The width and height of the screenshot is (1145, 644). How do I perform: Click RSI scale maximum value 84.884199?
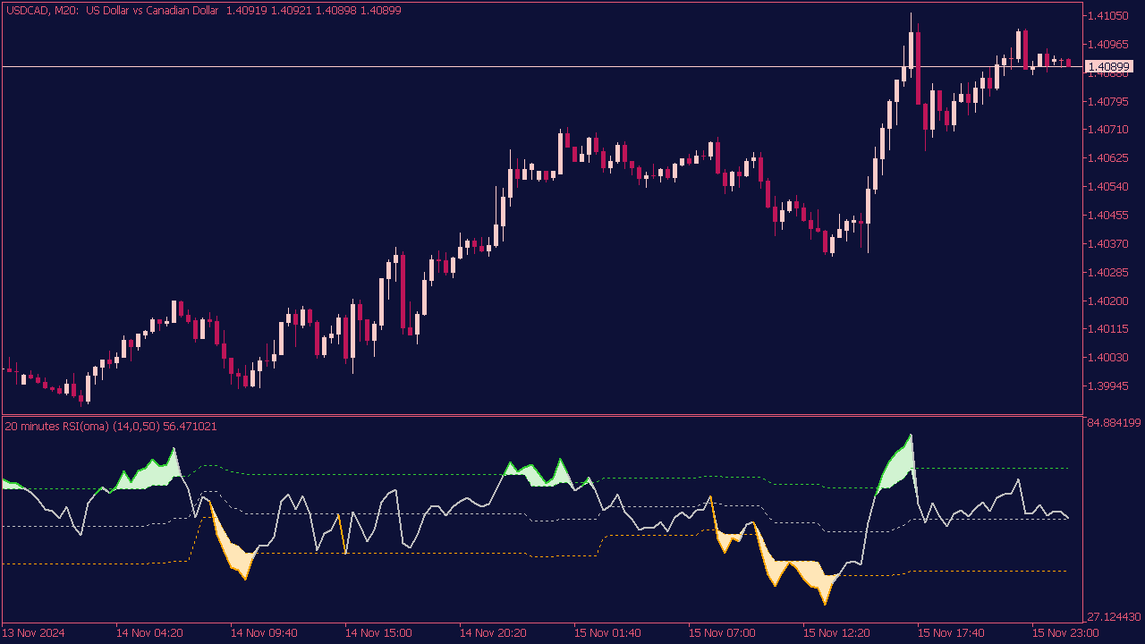tap(1114, 422)
